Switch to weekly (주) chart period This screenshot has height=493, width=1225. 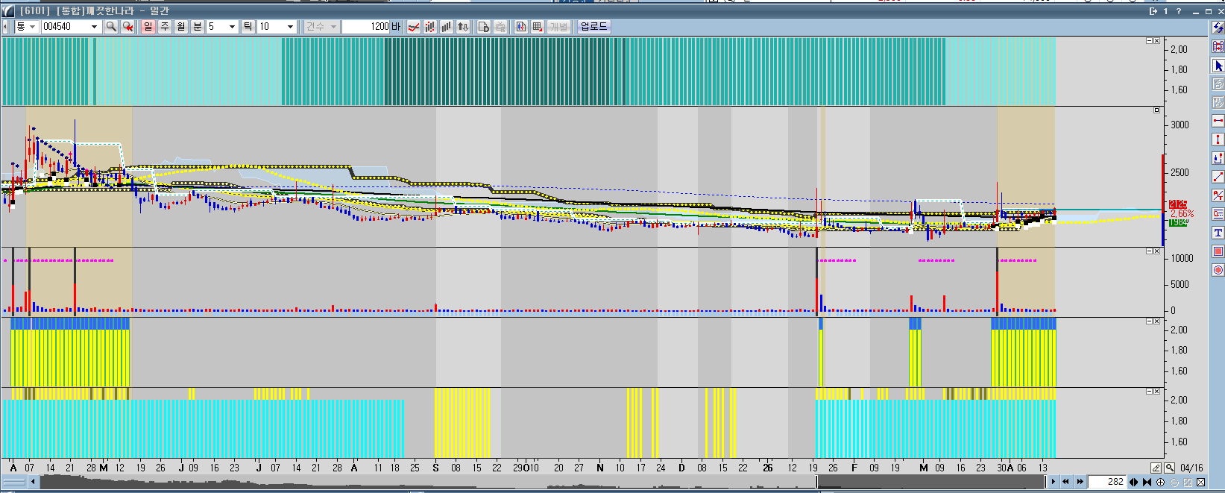(165, 27)
